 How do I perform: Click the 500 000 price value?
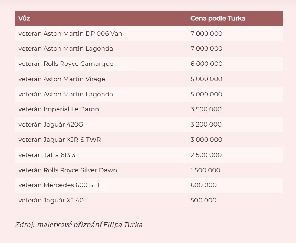203,200
